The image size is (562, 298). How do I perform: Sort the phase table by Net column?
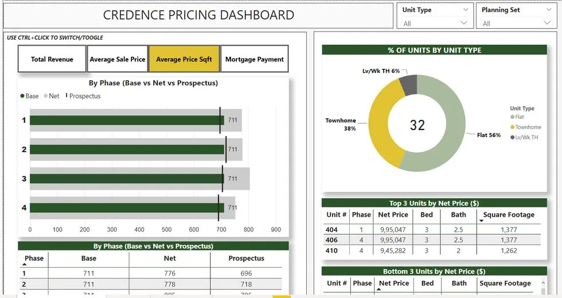point(170,258)
